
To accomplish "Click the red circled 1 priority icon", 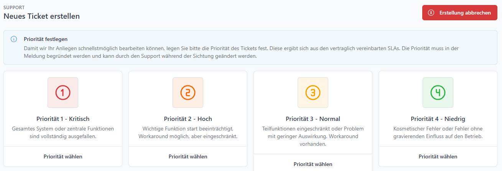I will (63, 93).
